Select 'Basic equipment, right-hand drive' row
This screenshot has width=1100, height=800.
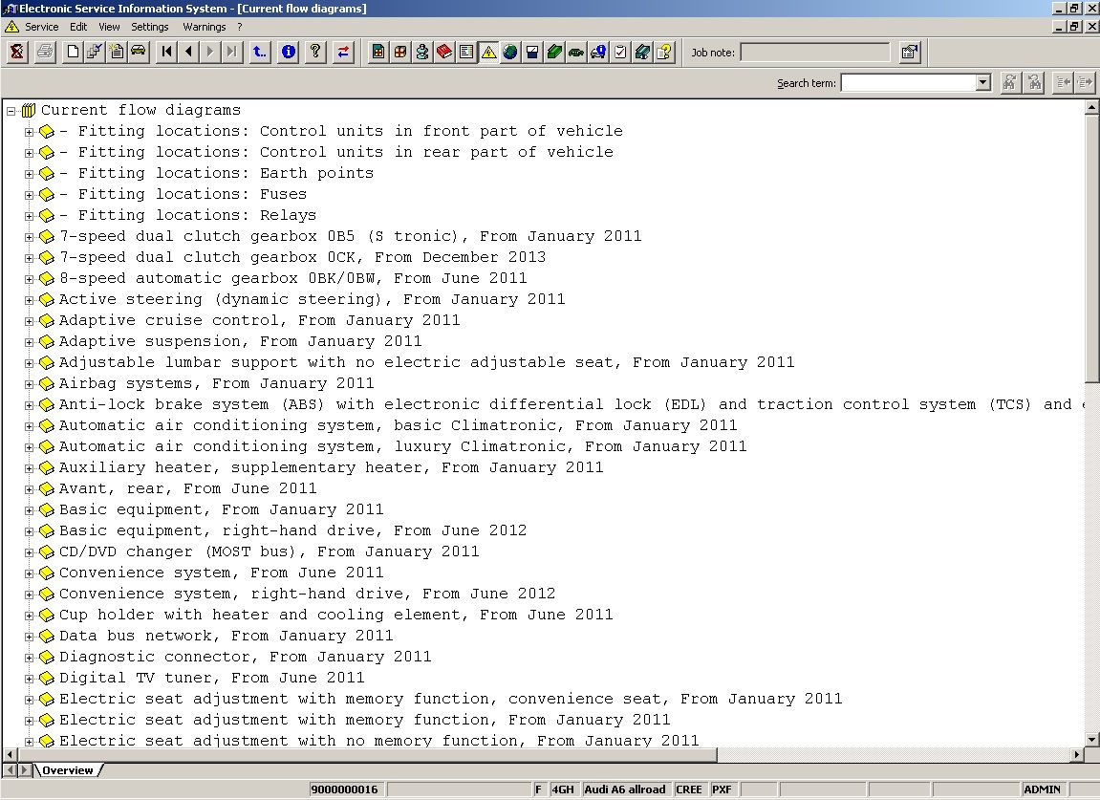pos(293,531)
